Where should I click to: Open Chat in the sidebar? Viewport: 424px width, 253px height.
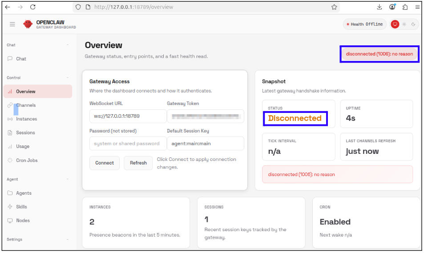click(38, 59)
